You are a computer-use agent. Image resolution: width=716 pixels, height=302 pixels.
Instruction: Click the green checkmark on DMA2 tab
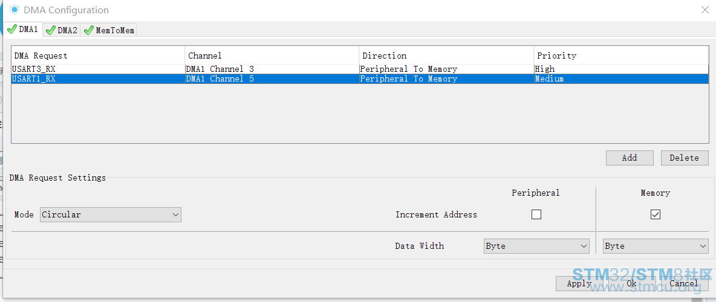[x=51, y=30]
